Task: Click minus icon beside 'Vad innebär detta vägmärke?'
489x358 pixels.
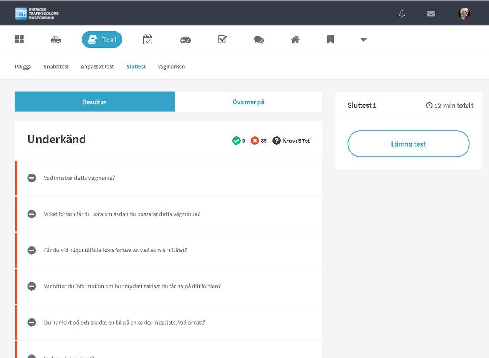Action: click(32, 178)
